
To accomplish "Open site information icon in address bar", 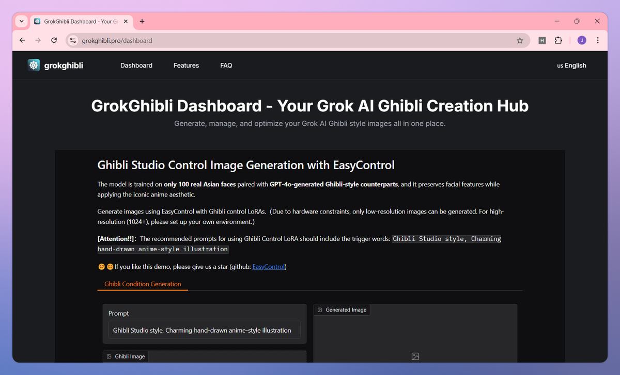I will pos(73,40).
